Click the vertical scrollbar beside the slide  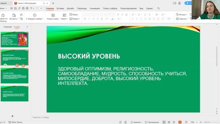pos(217,56)
